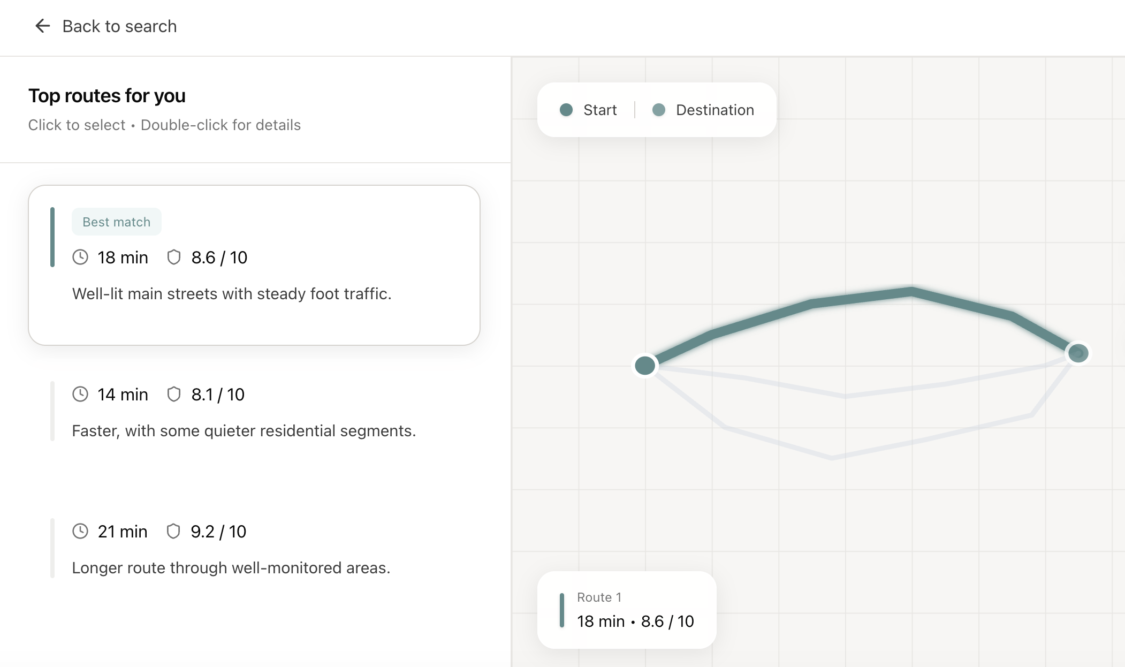This screenshot has height=667, width=1125.
Task: Click the clock icon beside 14 min
Action: pos(80,395)
